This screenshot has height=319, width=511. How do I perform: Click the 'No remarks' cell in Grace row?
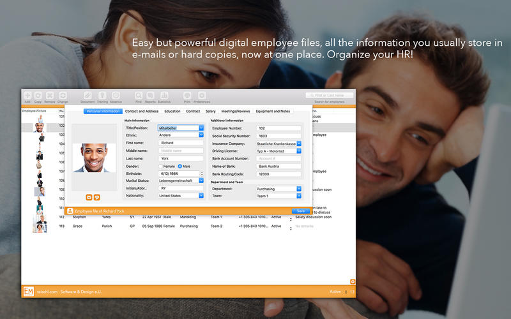coord(305,226)
